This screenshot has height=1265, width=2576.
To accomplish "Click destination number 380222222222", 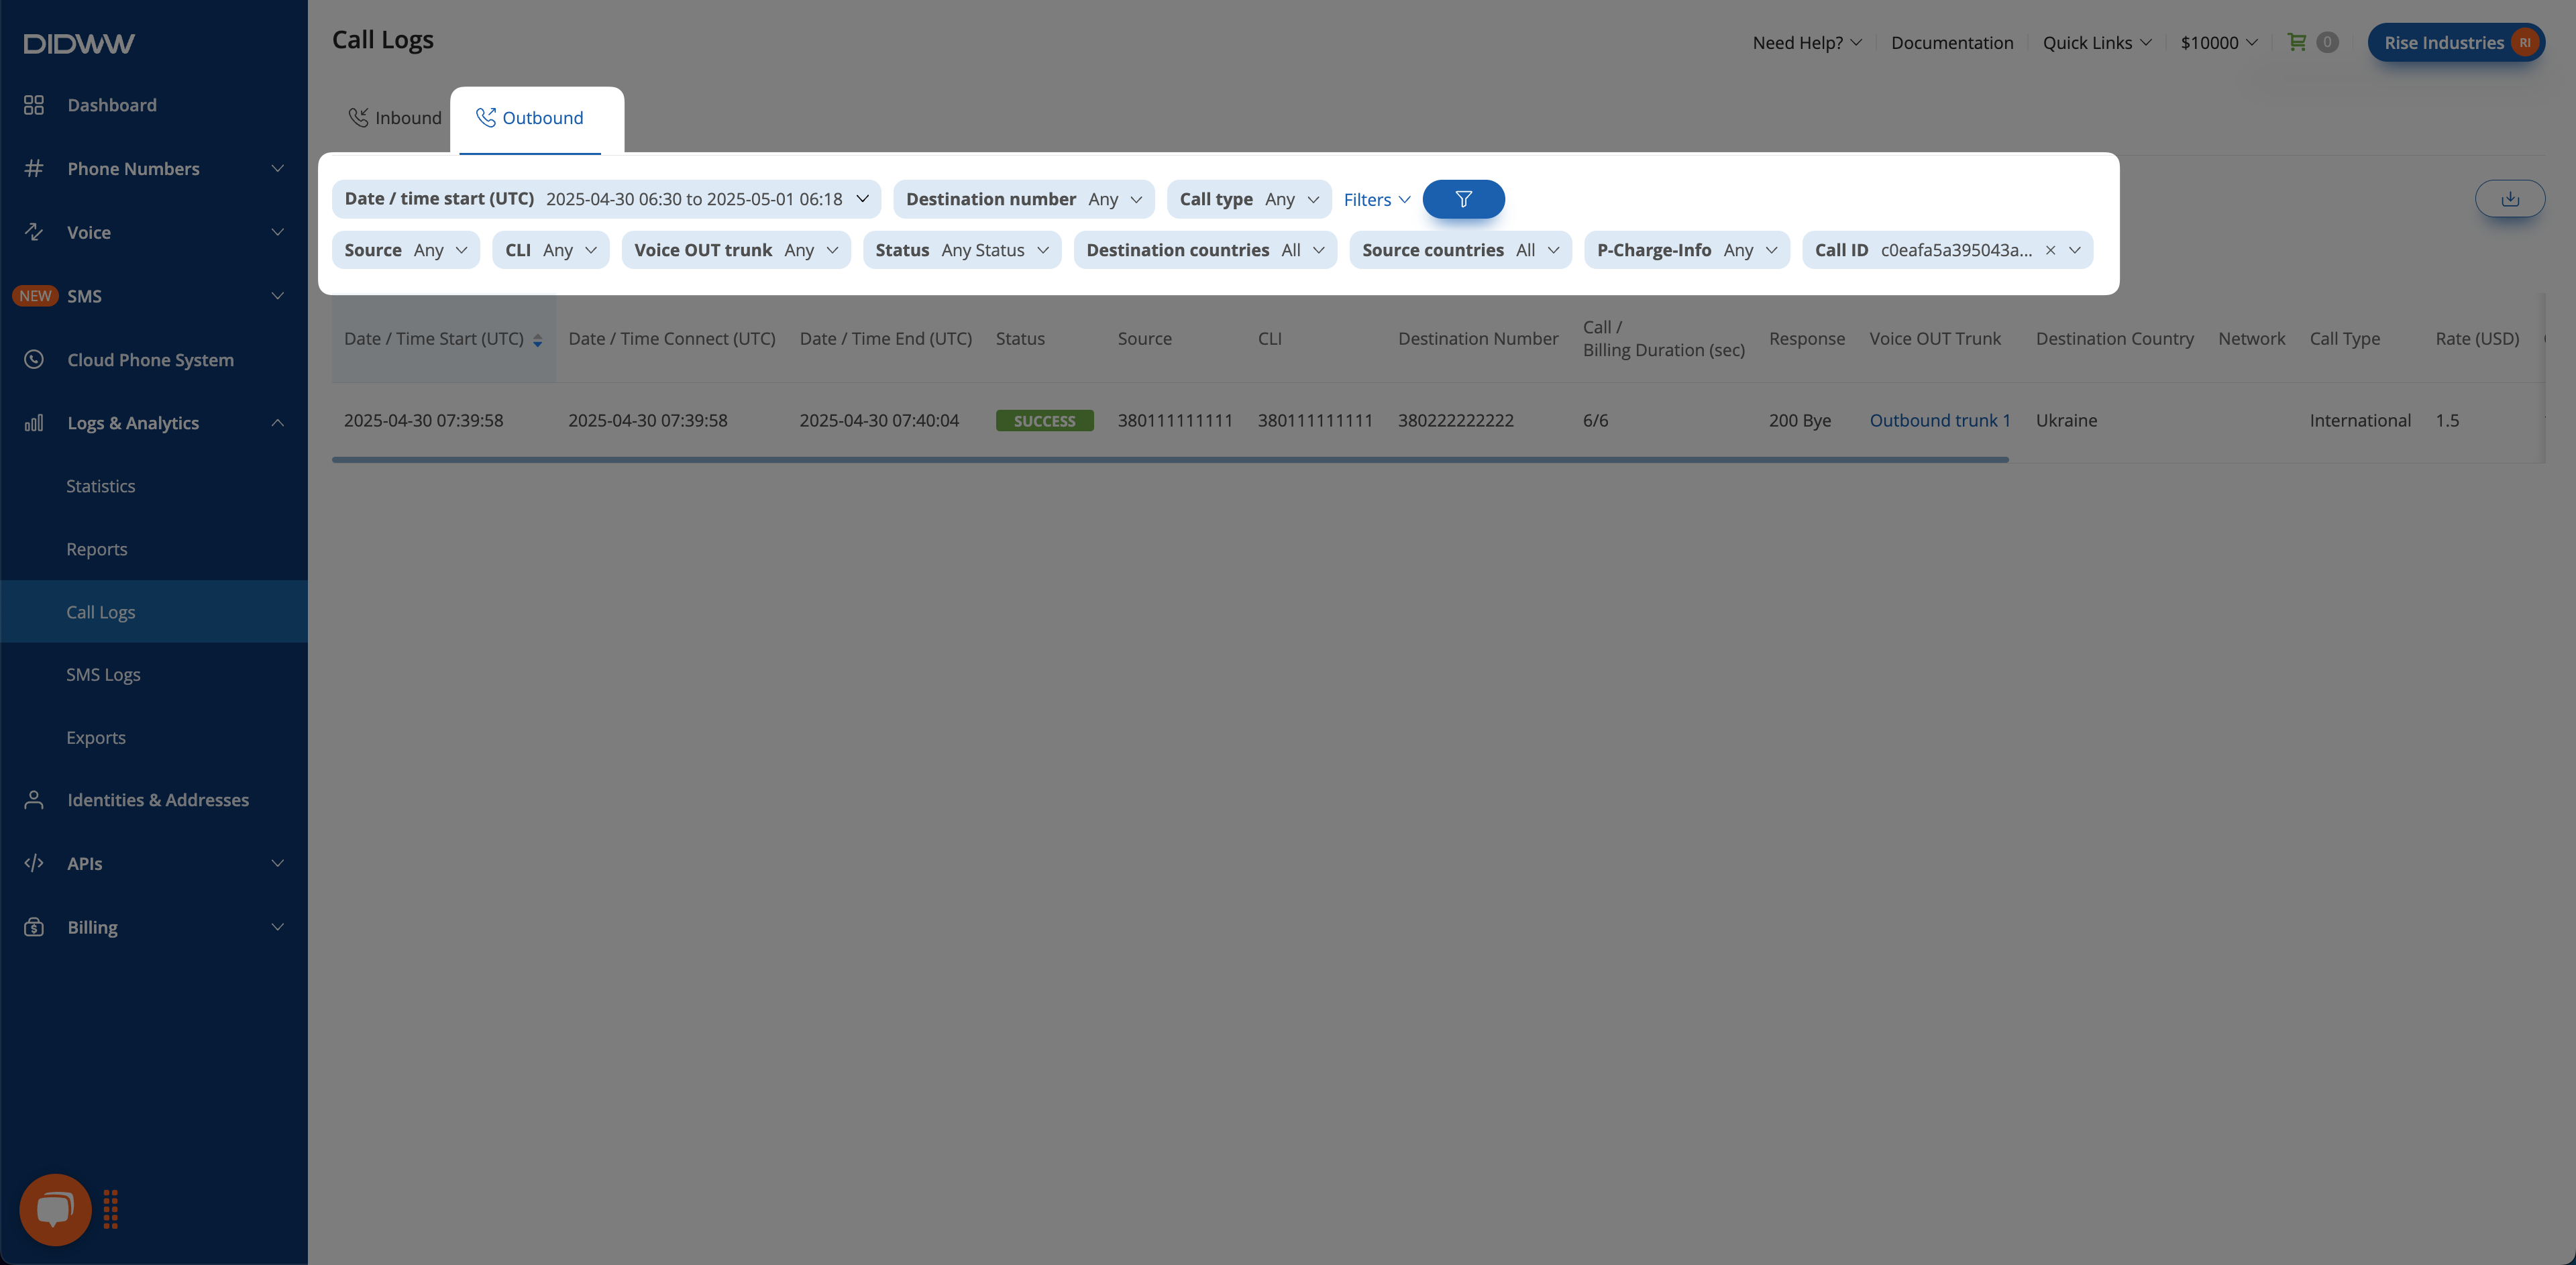I will [x=1456, y=420].
